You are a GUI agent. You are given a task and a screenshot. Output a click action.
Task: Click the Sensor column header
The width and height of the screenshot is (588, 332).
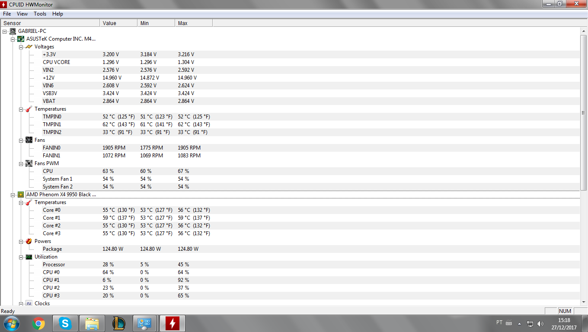(50, 23)
